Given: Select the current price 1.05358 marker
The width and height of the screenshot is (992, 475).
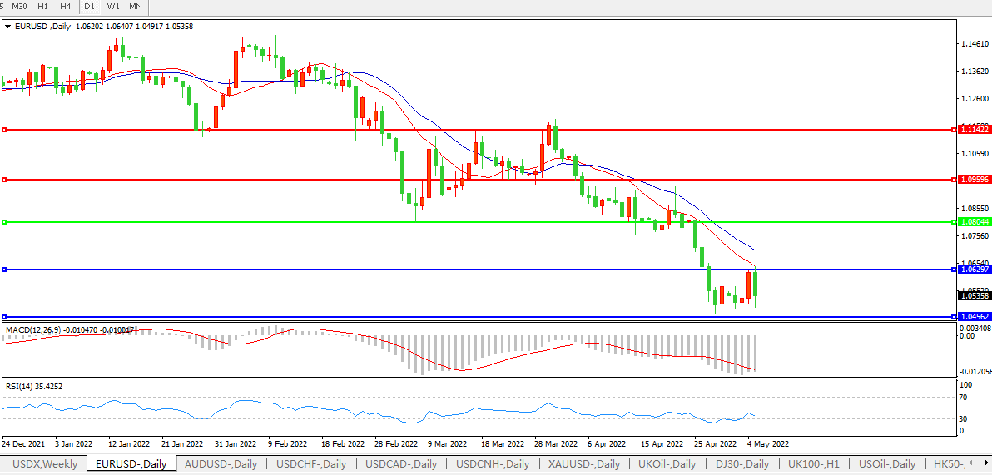Looking at the screenshot, I should (x=974, y=295).
